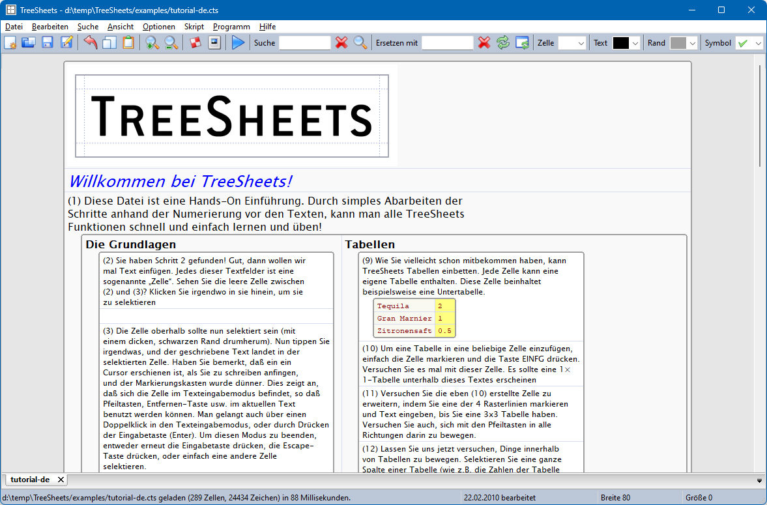Select the 'Die Grundlagen' heading cell
The image size is (767, 505).
click(x=211, y=244)
